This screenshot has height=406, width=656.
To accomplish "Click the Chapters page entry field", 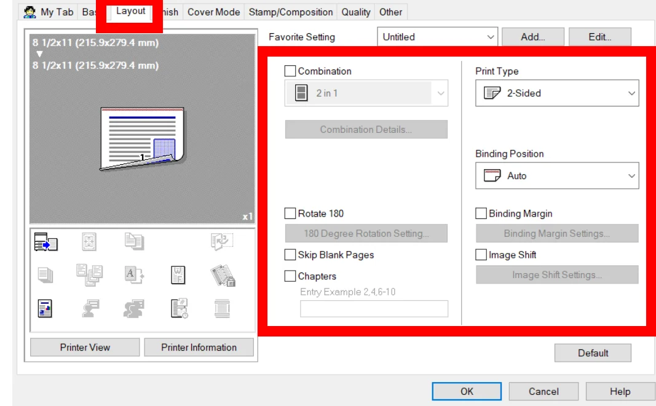I will coord(374,308).
